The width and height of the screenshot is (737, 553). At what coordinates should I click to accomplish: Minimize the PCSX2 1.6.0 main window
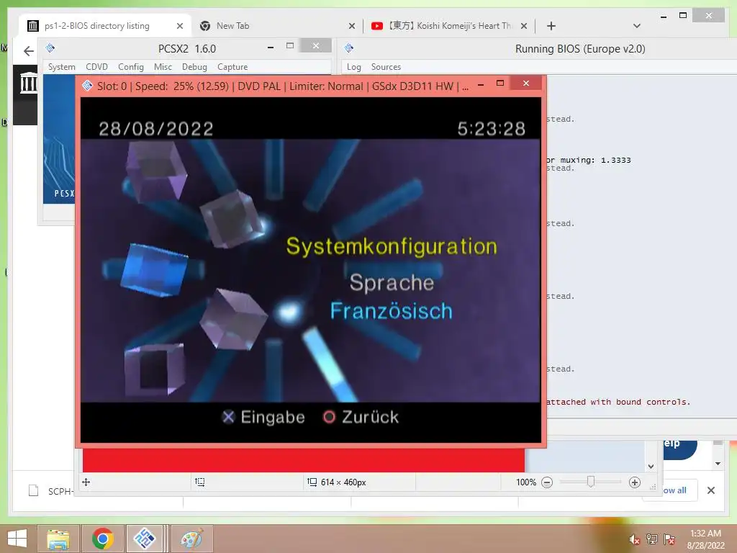click(271, 47)
